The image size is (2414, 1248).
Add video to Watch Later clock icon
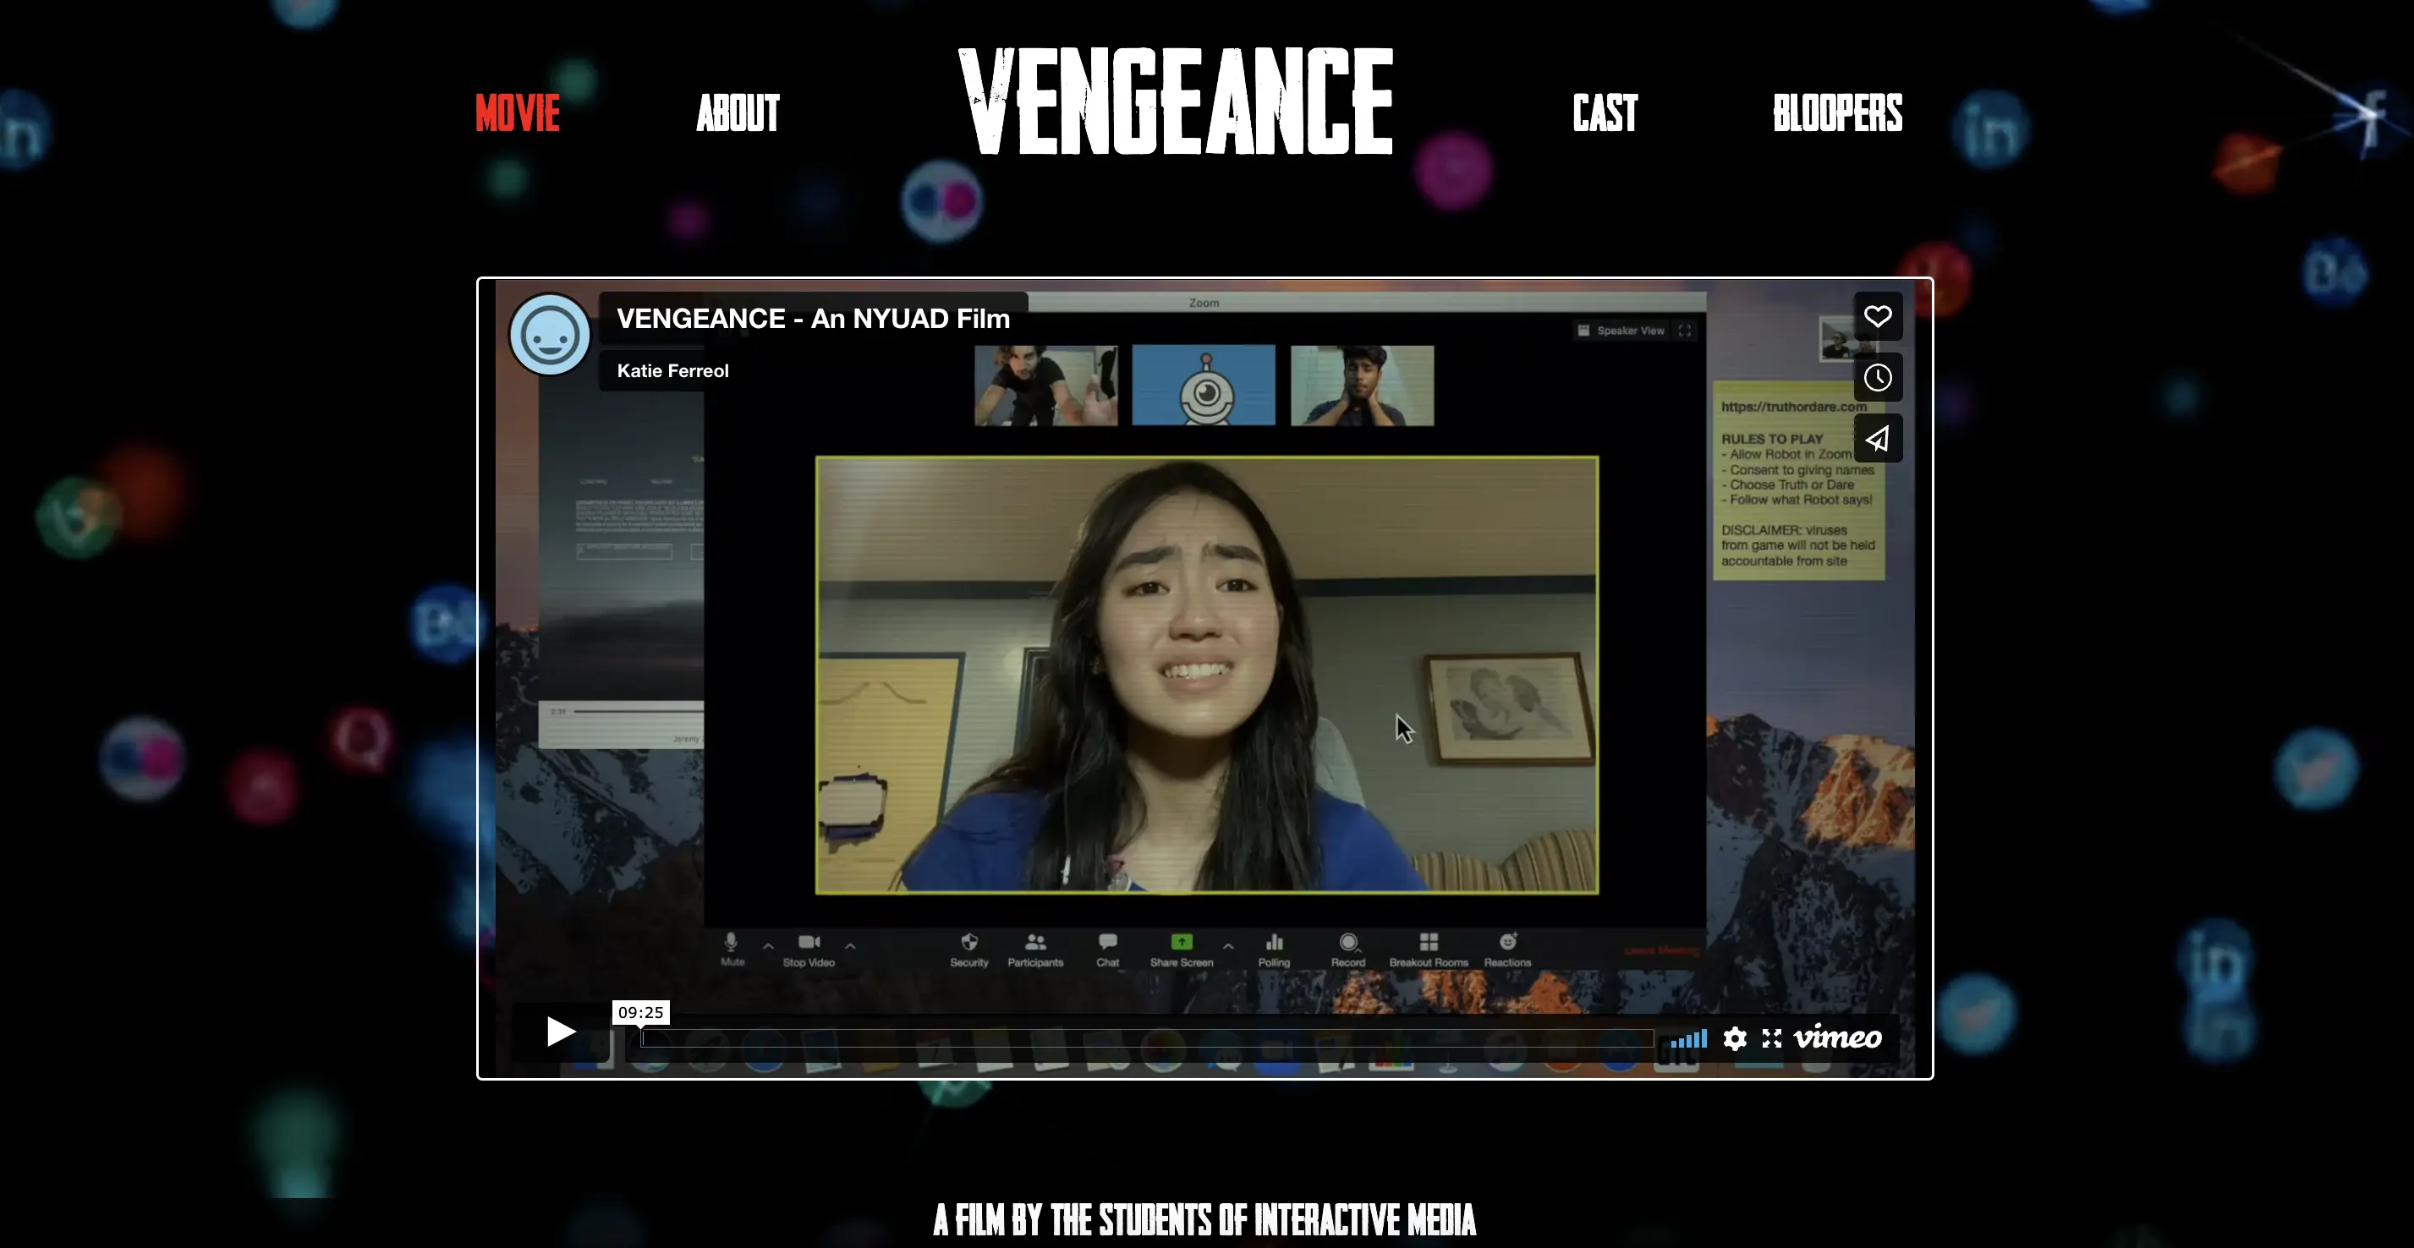pos(1877,378)
